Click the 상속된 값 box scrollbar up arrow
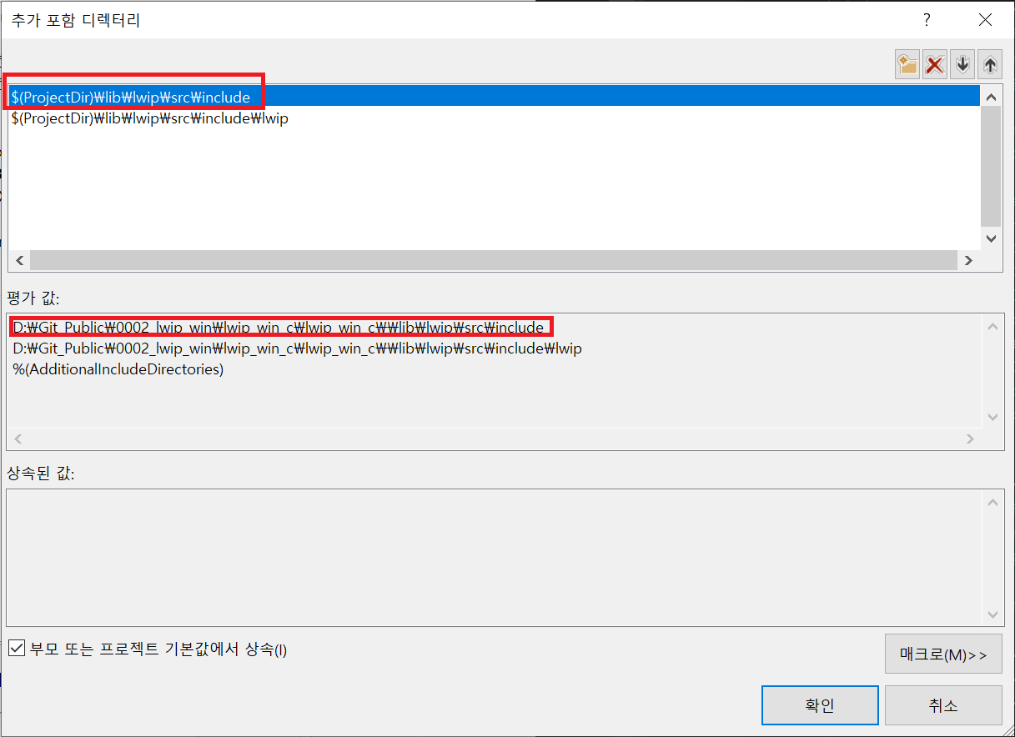 coord(992,503)
